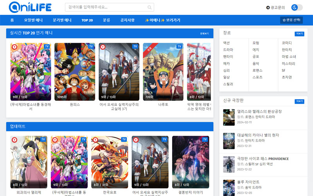The height and width of the screenshot is (196, 313).
Task: Click 전체보기 in TOP 20 header
Action: (x=204, y=34)
